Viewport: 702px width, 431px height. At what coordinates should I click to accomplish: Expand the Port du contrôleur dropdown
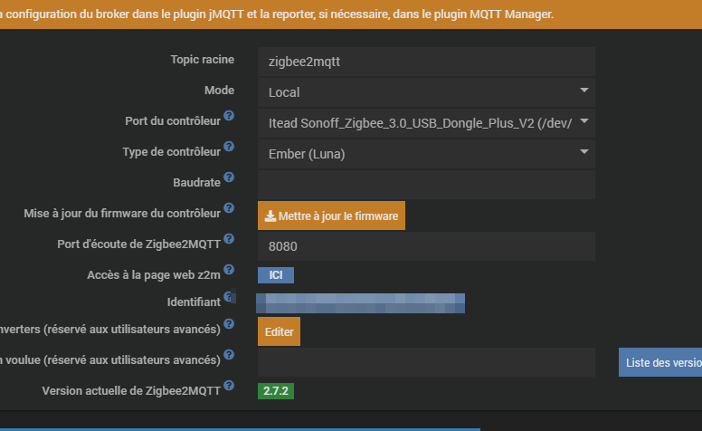click(426, 122)
